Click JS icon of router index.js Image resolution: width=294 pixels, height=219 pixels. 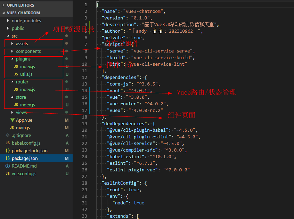click(16, 89)
